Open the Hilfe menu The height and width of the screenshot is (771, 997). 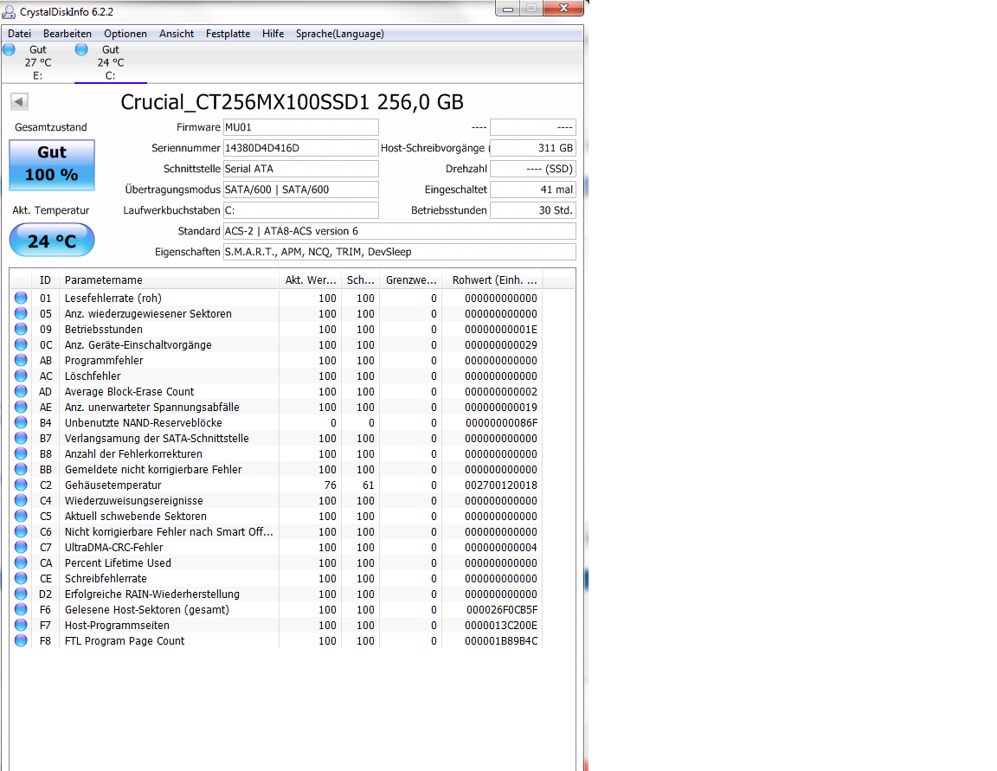[x=273, y=34]
